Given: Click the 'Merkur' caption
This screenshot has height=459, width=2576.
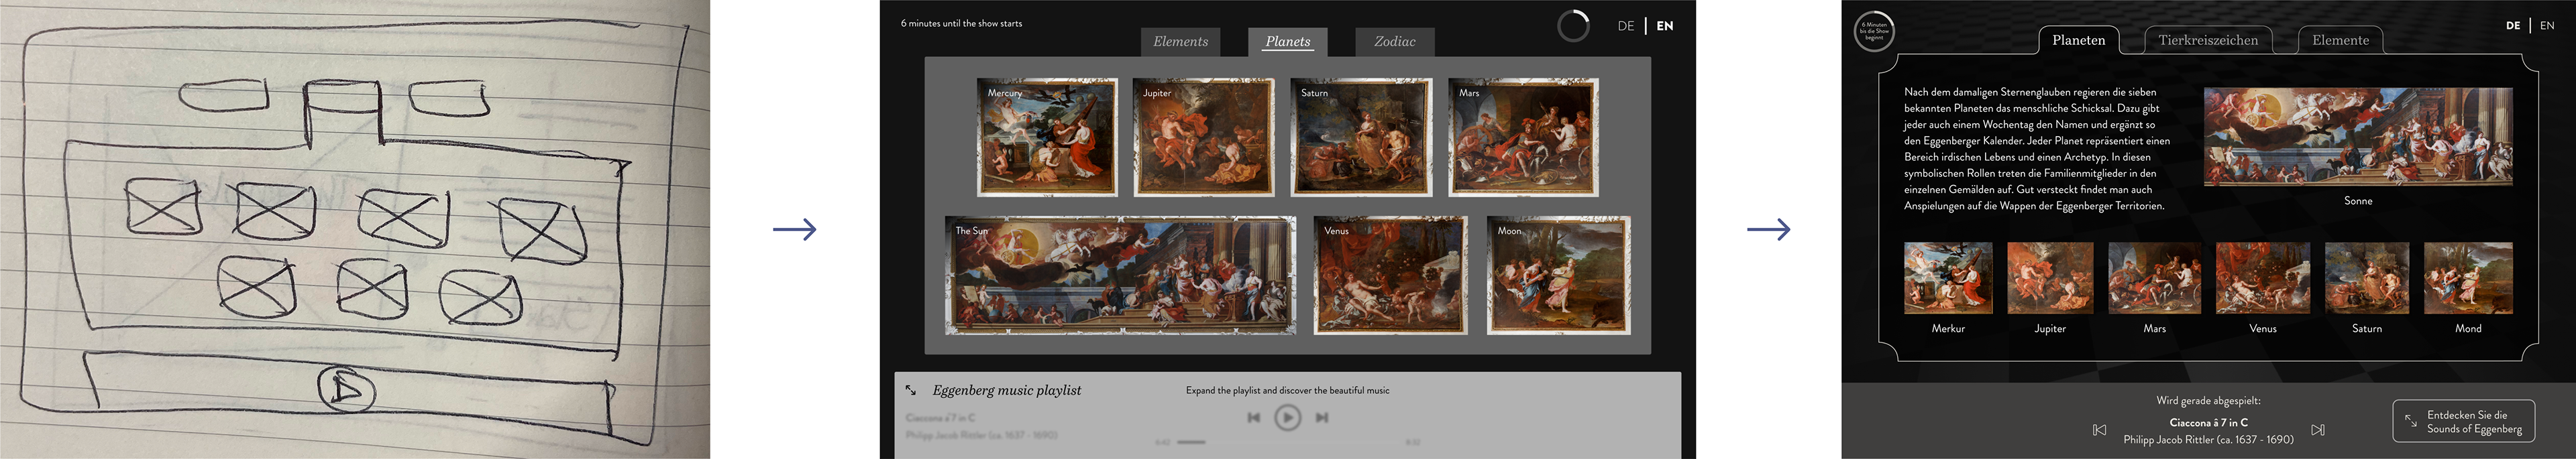Looking at the screenshot, I should click(x=1948, y=329).
